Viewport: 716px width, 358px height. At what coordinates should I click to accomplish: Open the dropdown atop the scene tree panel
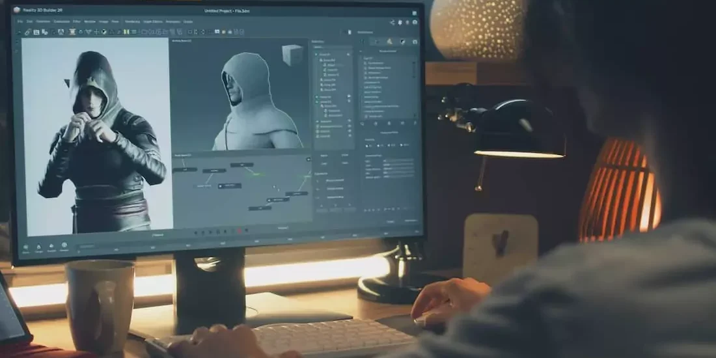pyautogui.click(x=332, y=48)
